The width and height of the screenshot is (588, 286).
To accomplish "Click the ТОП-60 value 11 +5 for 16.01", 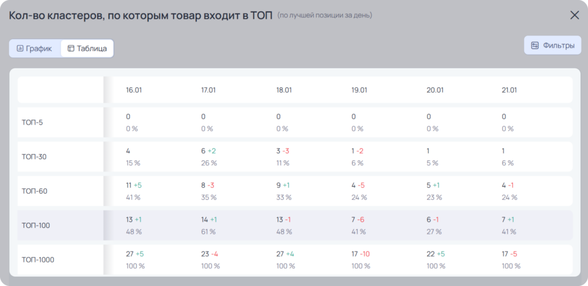I will pos(133,185).
